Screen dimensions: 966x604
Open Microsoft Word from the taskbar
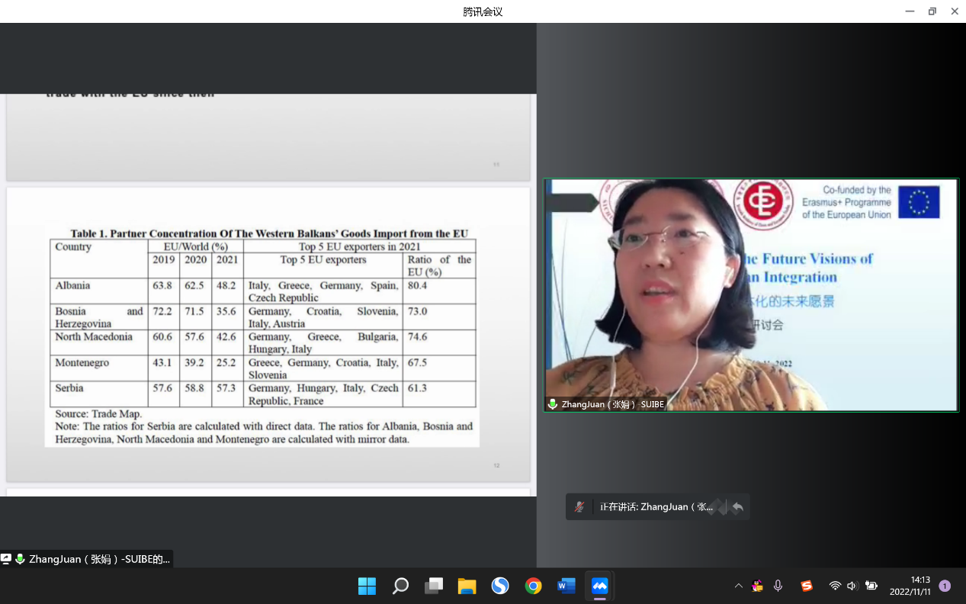tap(566, 586)
